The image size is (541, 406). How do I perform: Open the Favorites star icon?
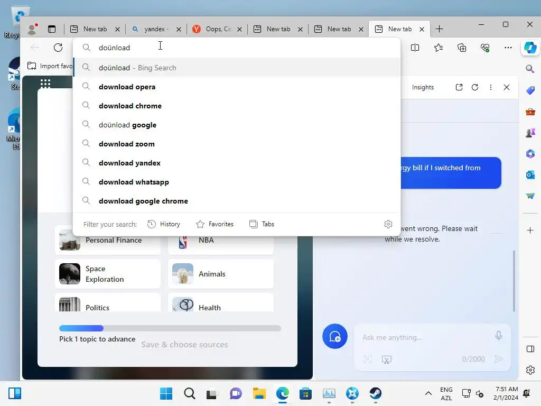pyautogui.click(x=439, y=48)
